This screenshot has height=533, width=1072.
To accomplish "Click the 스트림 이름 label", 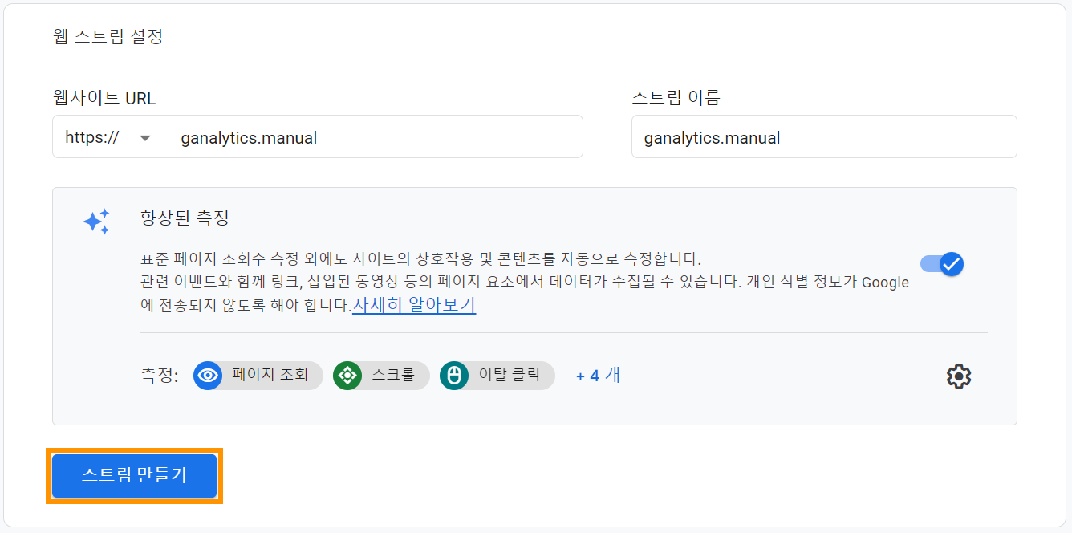I will [676, 98].
